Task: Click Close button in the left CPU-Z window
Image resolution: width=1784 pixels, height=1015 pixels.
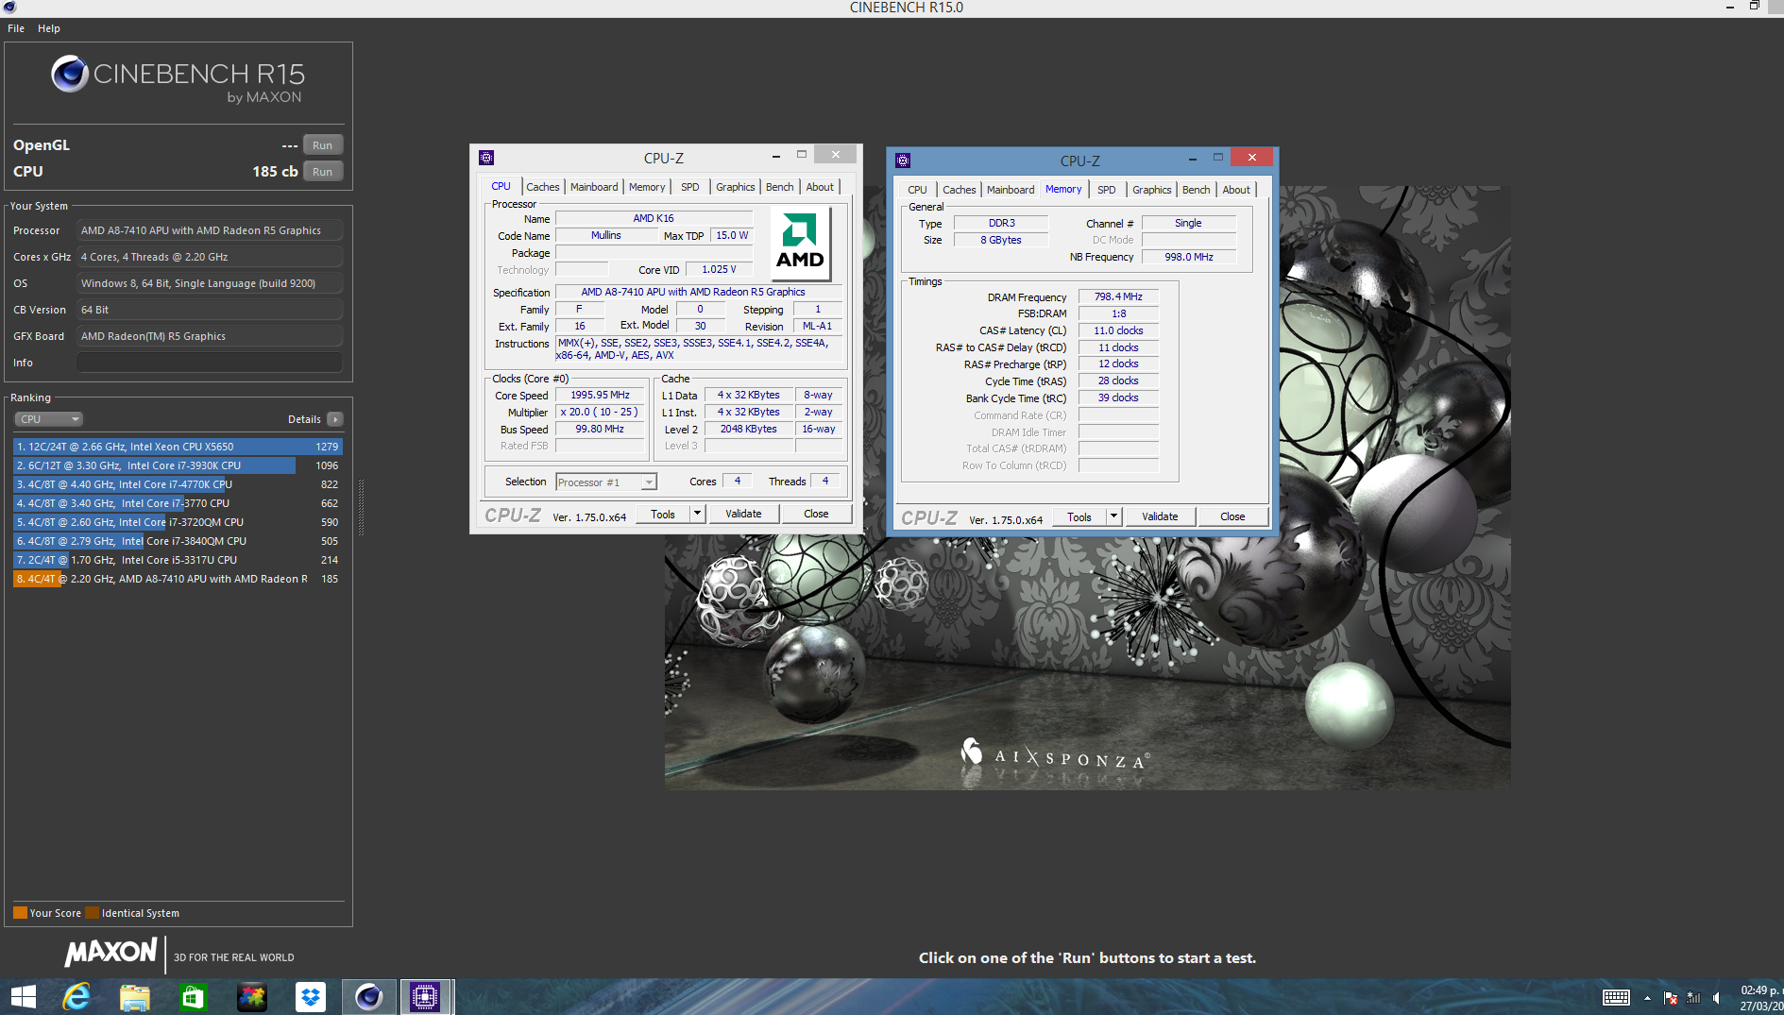Action: point(817,515)
